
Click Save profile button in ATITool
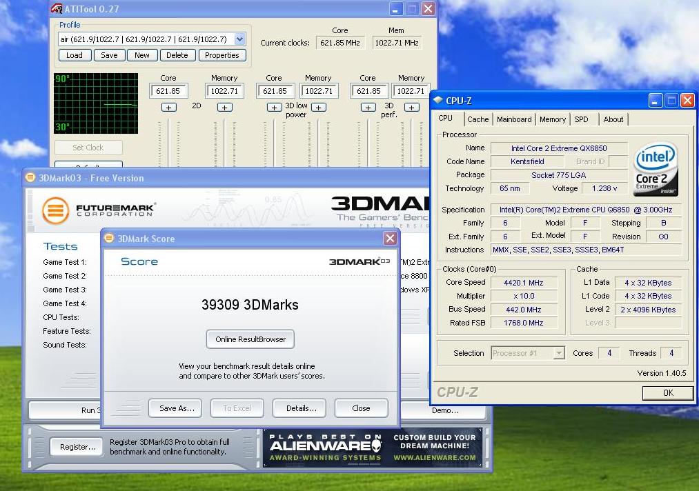tap(109, 55)
